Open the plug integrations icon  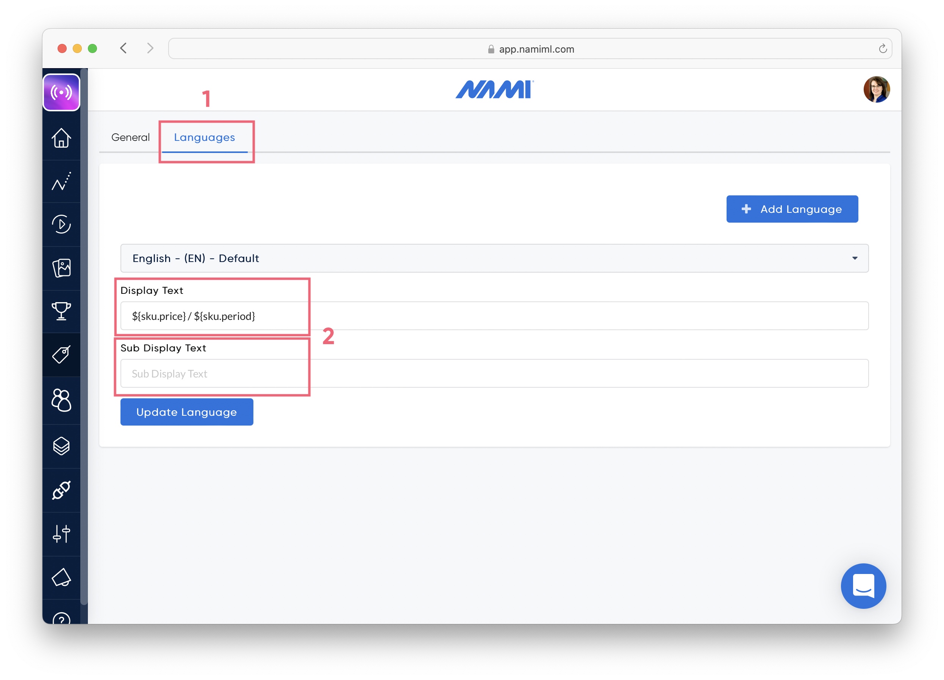[x=61, y=490]
